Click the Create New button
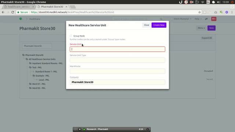Viewport: 235px width, 132px height. (x=159, y=25)
